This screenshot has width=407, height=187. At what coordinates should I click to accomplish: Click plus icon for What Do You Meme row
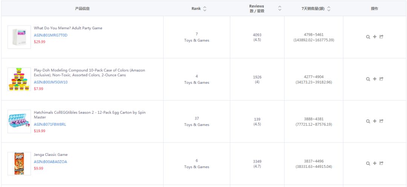click(x=375, y=37)
